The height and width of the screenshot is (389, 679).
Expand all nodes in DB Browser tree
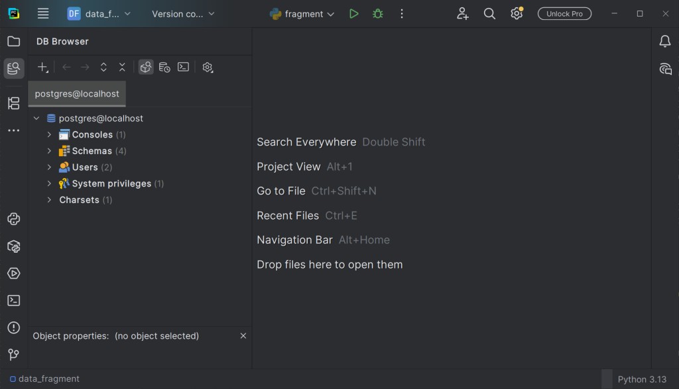coord(103,67)
